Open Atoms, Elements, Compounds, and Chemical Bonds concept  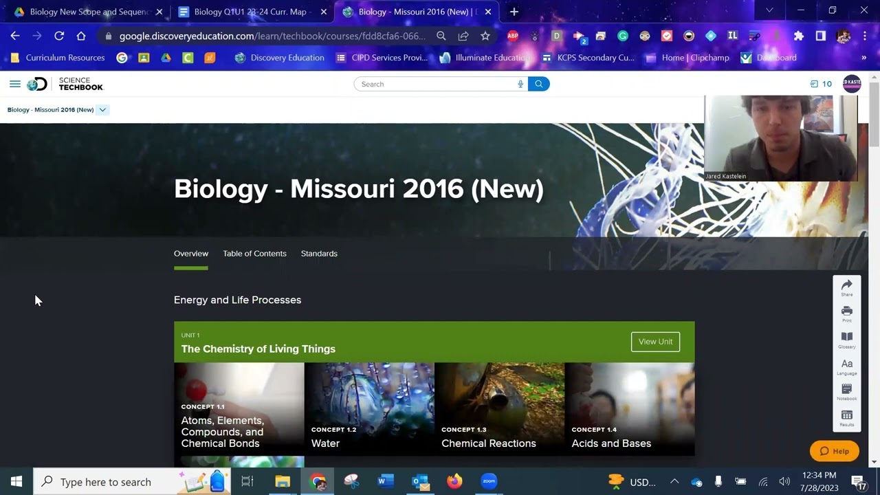(239, 409)
